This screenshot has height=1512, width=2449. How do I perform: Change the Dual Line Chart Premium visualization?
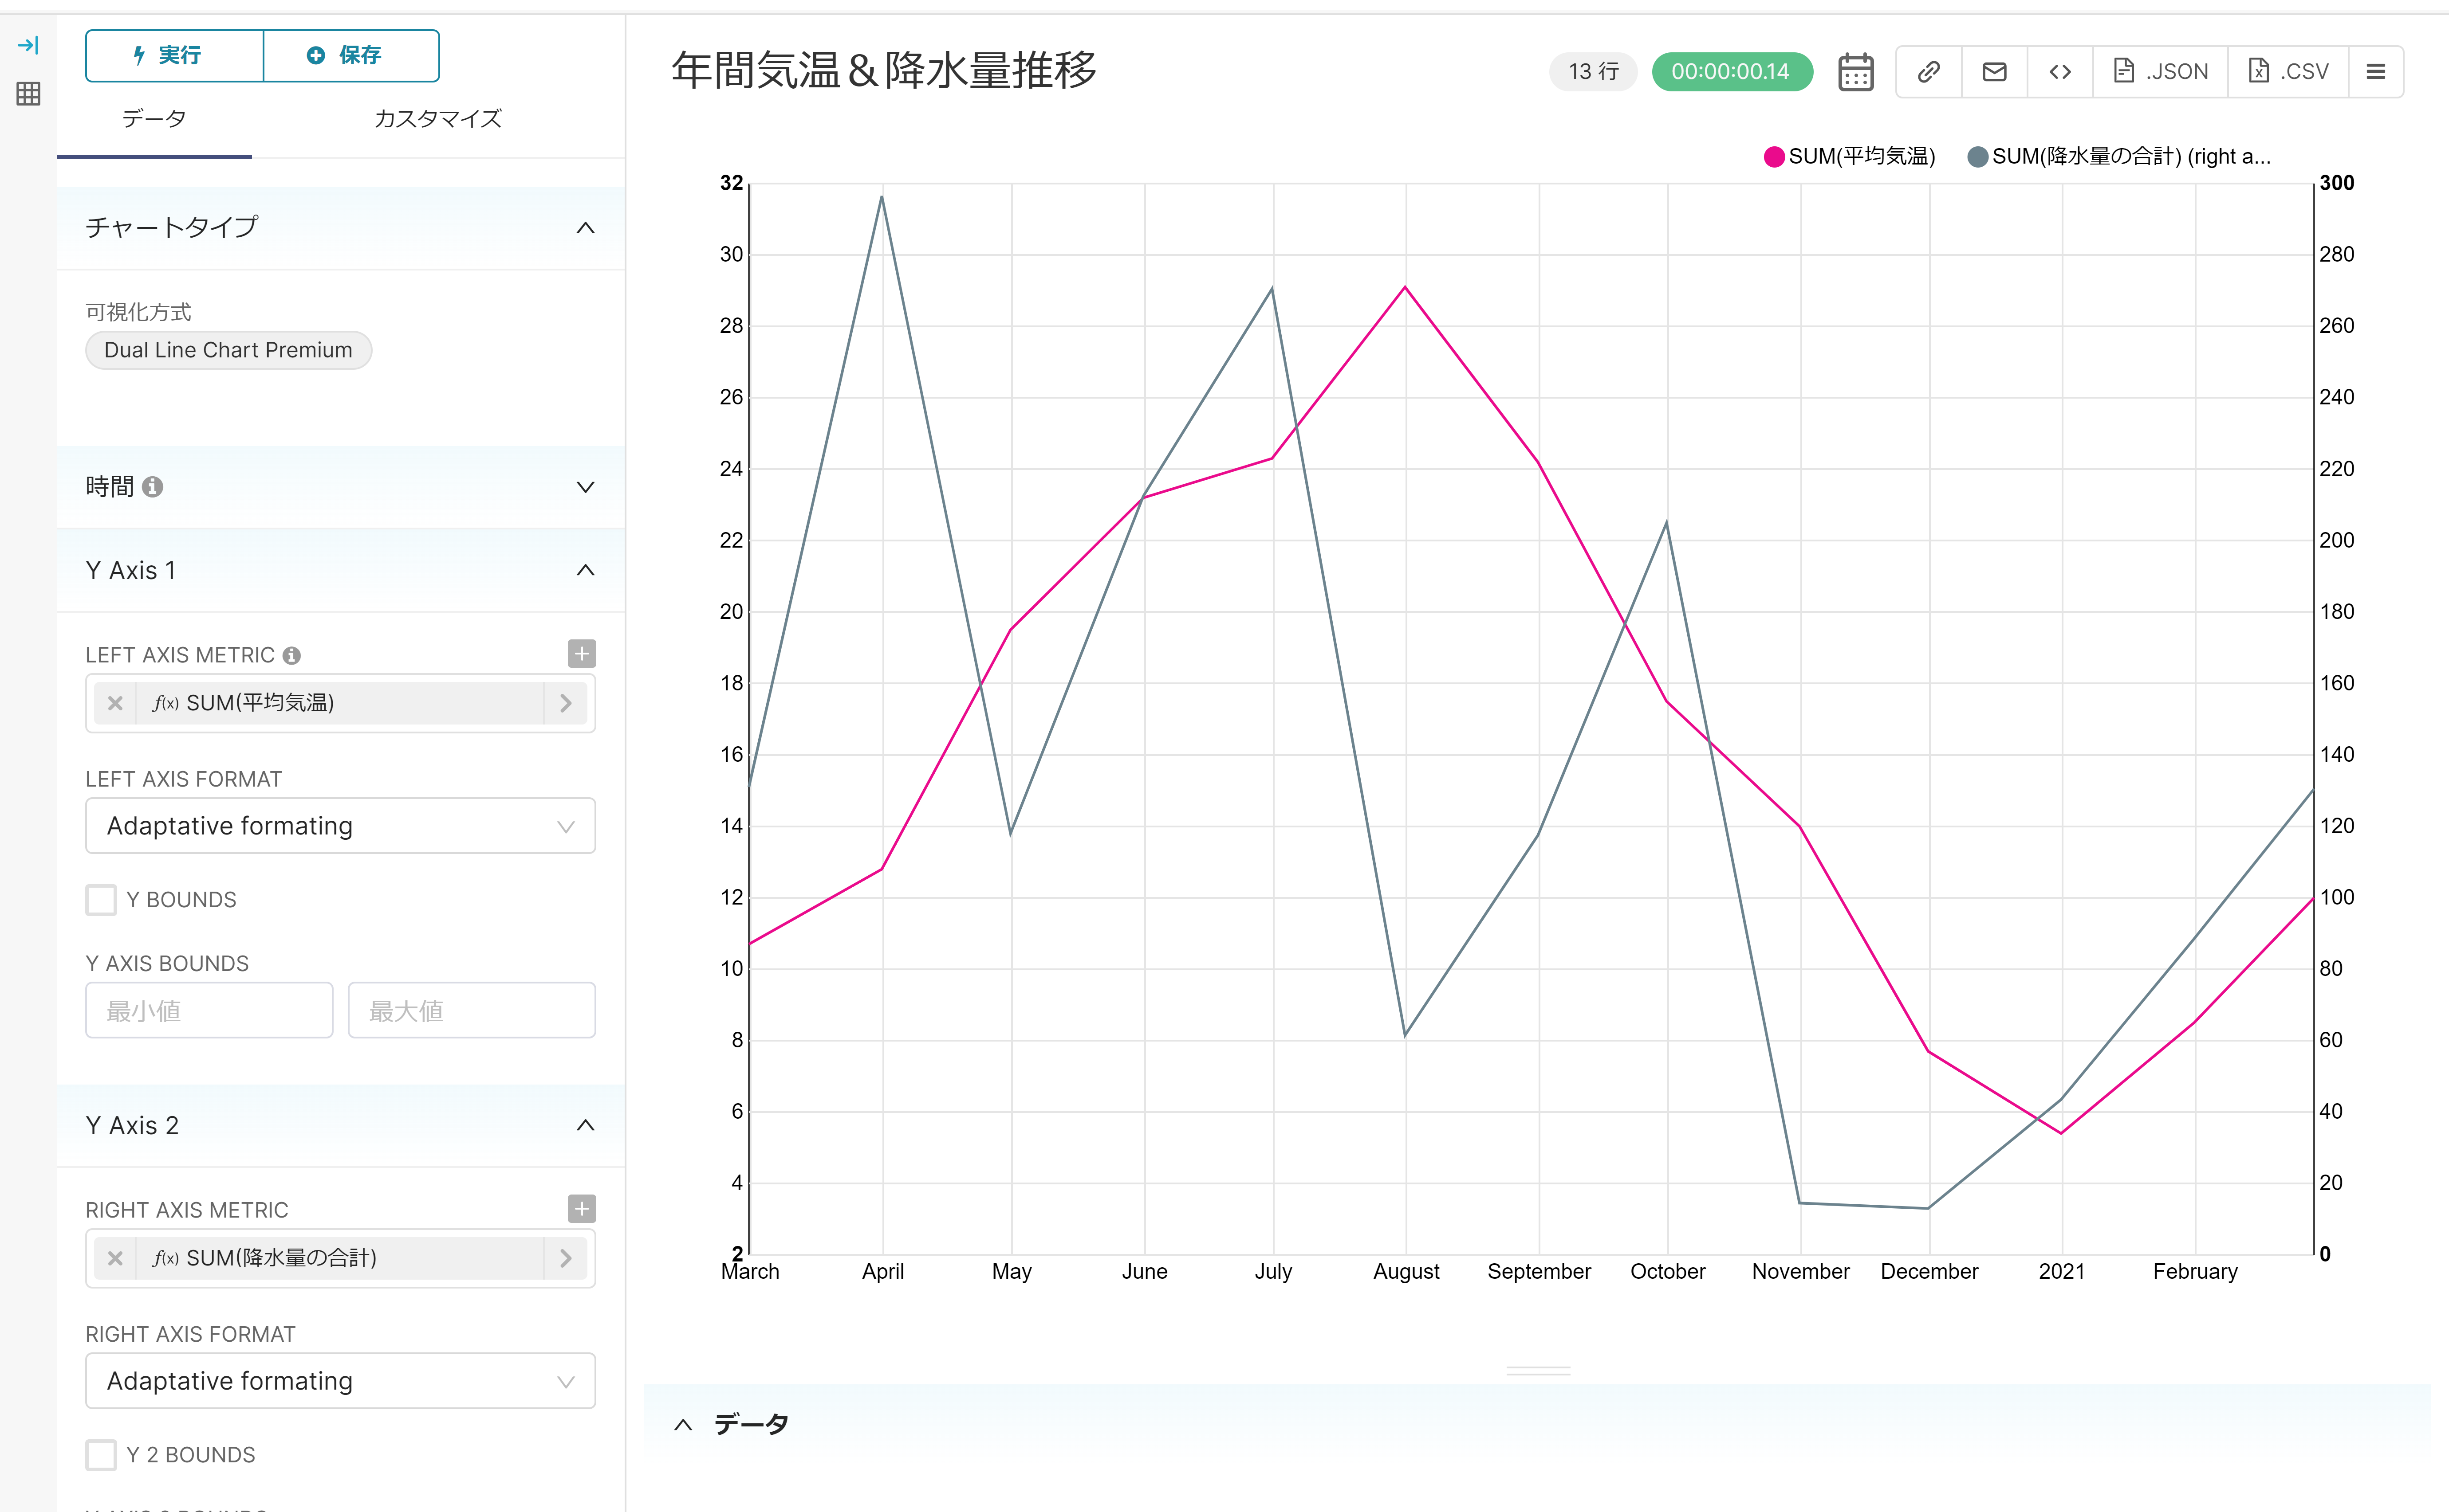(x=228, y=350)
